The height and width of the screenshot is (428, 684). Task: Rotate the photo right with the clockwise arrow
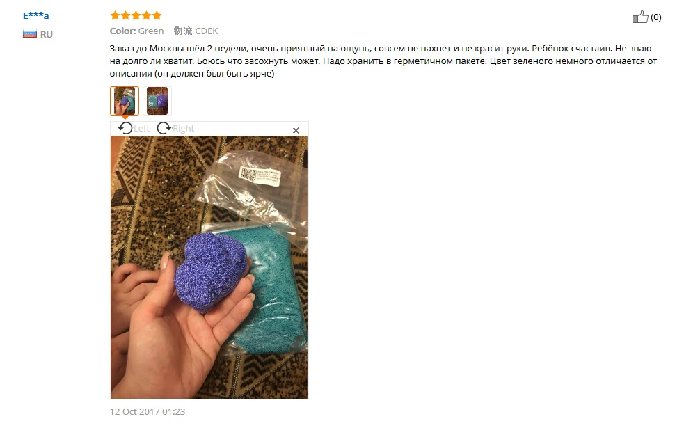click(164, 128)
